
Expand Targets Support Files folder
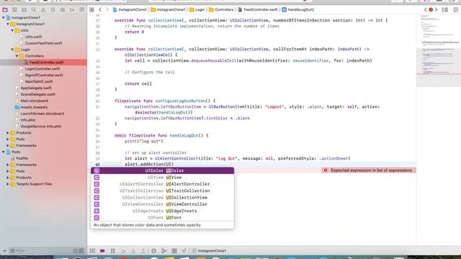[x=8, y=184]
